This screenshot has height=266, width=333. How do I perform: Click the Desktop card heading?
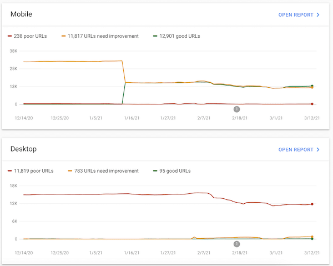pos(23,149)
